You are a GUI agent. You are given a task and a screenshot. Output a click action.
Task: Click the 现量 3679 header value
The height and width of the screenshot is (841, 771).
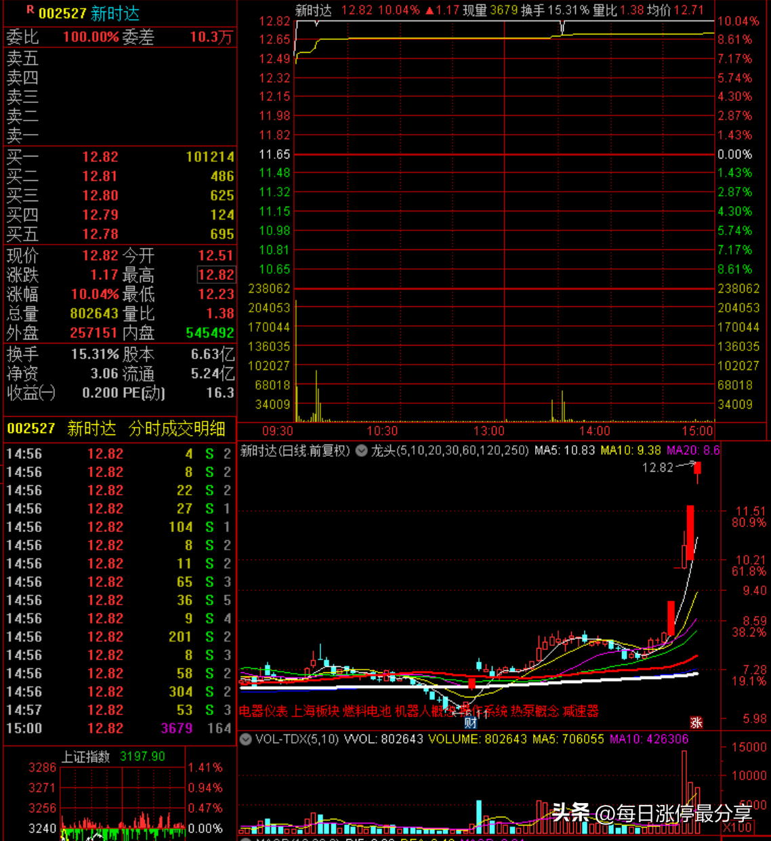(x=490, y=10)
